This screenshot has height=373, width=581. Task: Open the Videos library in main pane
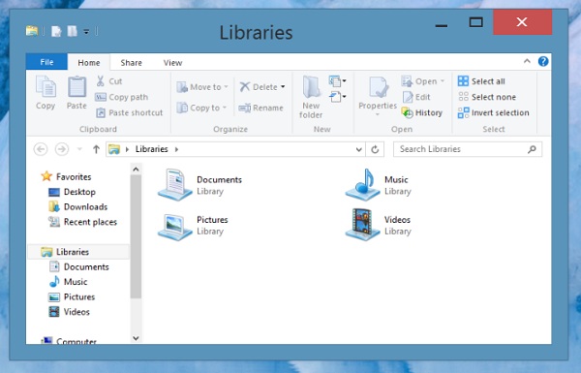click(379, 225)
